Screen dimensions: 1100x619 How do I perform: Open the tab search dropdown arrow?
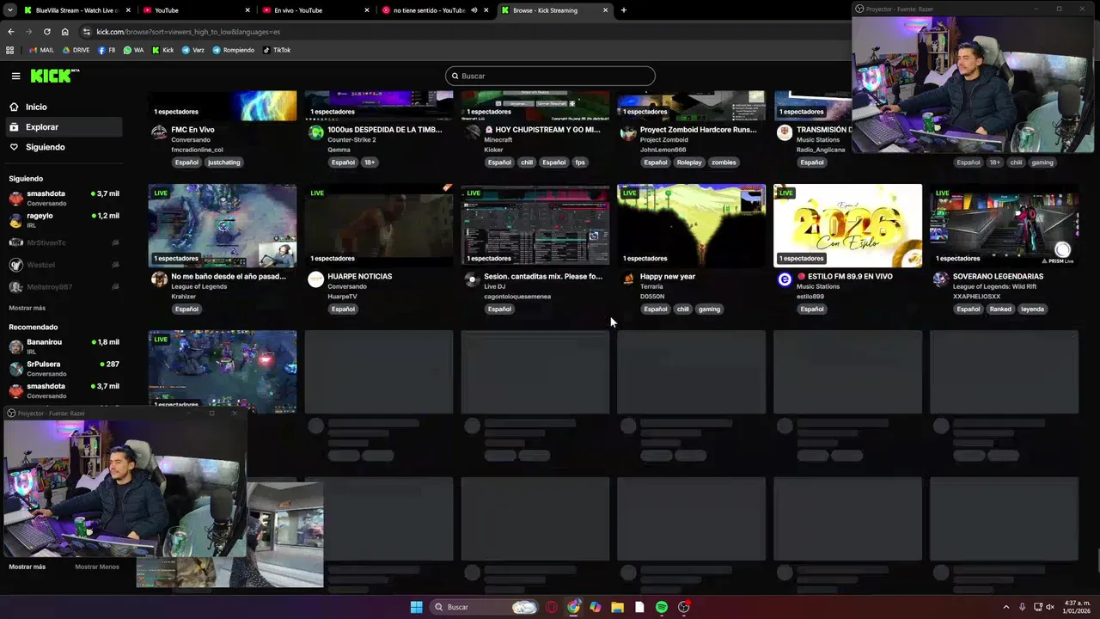(x=9, y=10)
